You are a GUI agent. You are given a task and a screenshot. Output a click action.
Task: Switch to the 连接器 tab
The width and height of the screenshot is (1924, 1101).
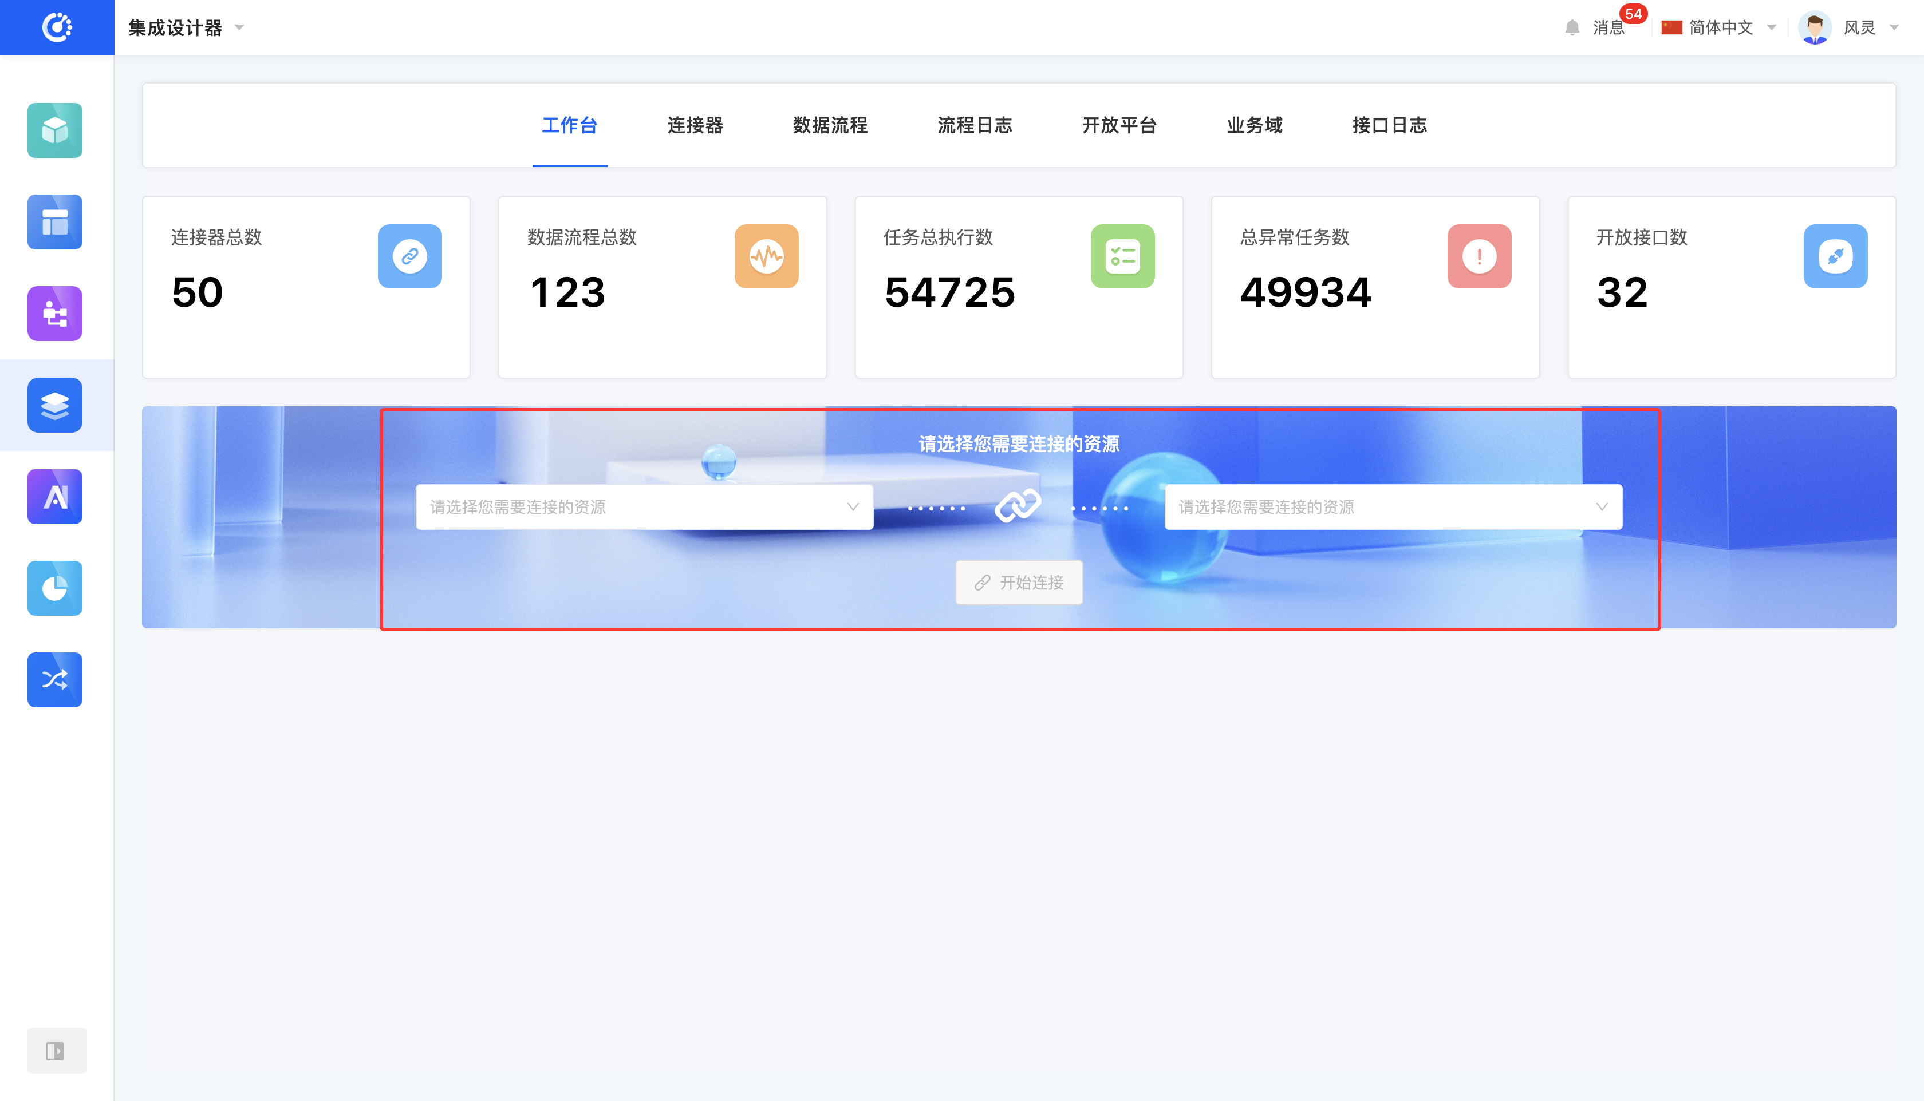point(695,125)
